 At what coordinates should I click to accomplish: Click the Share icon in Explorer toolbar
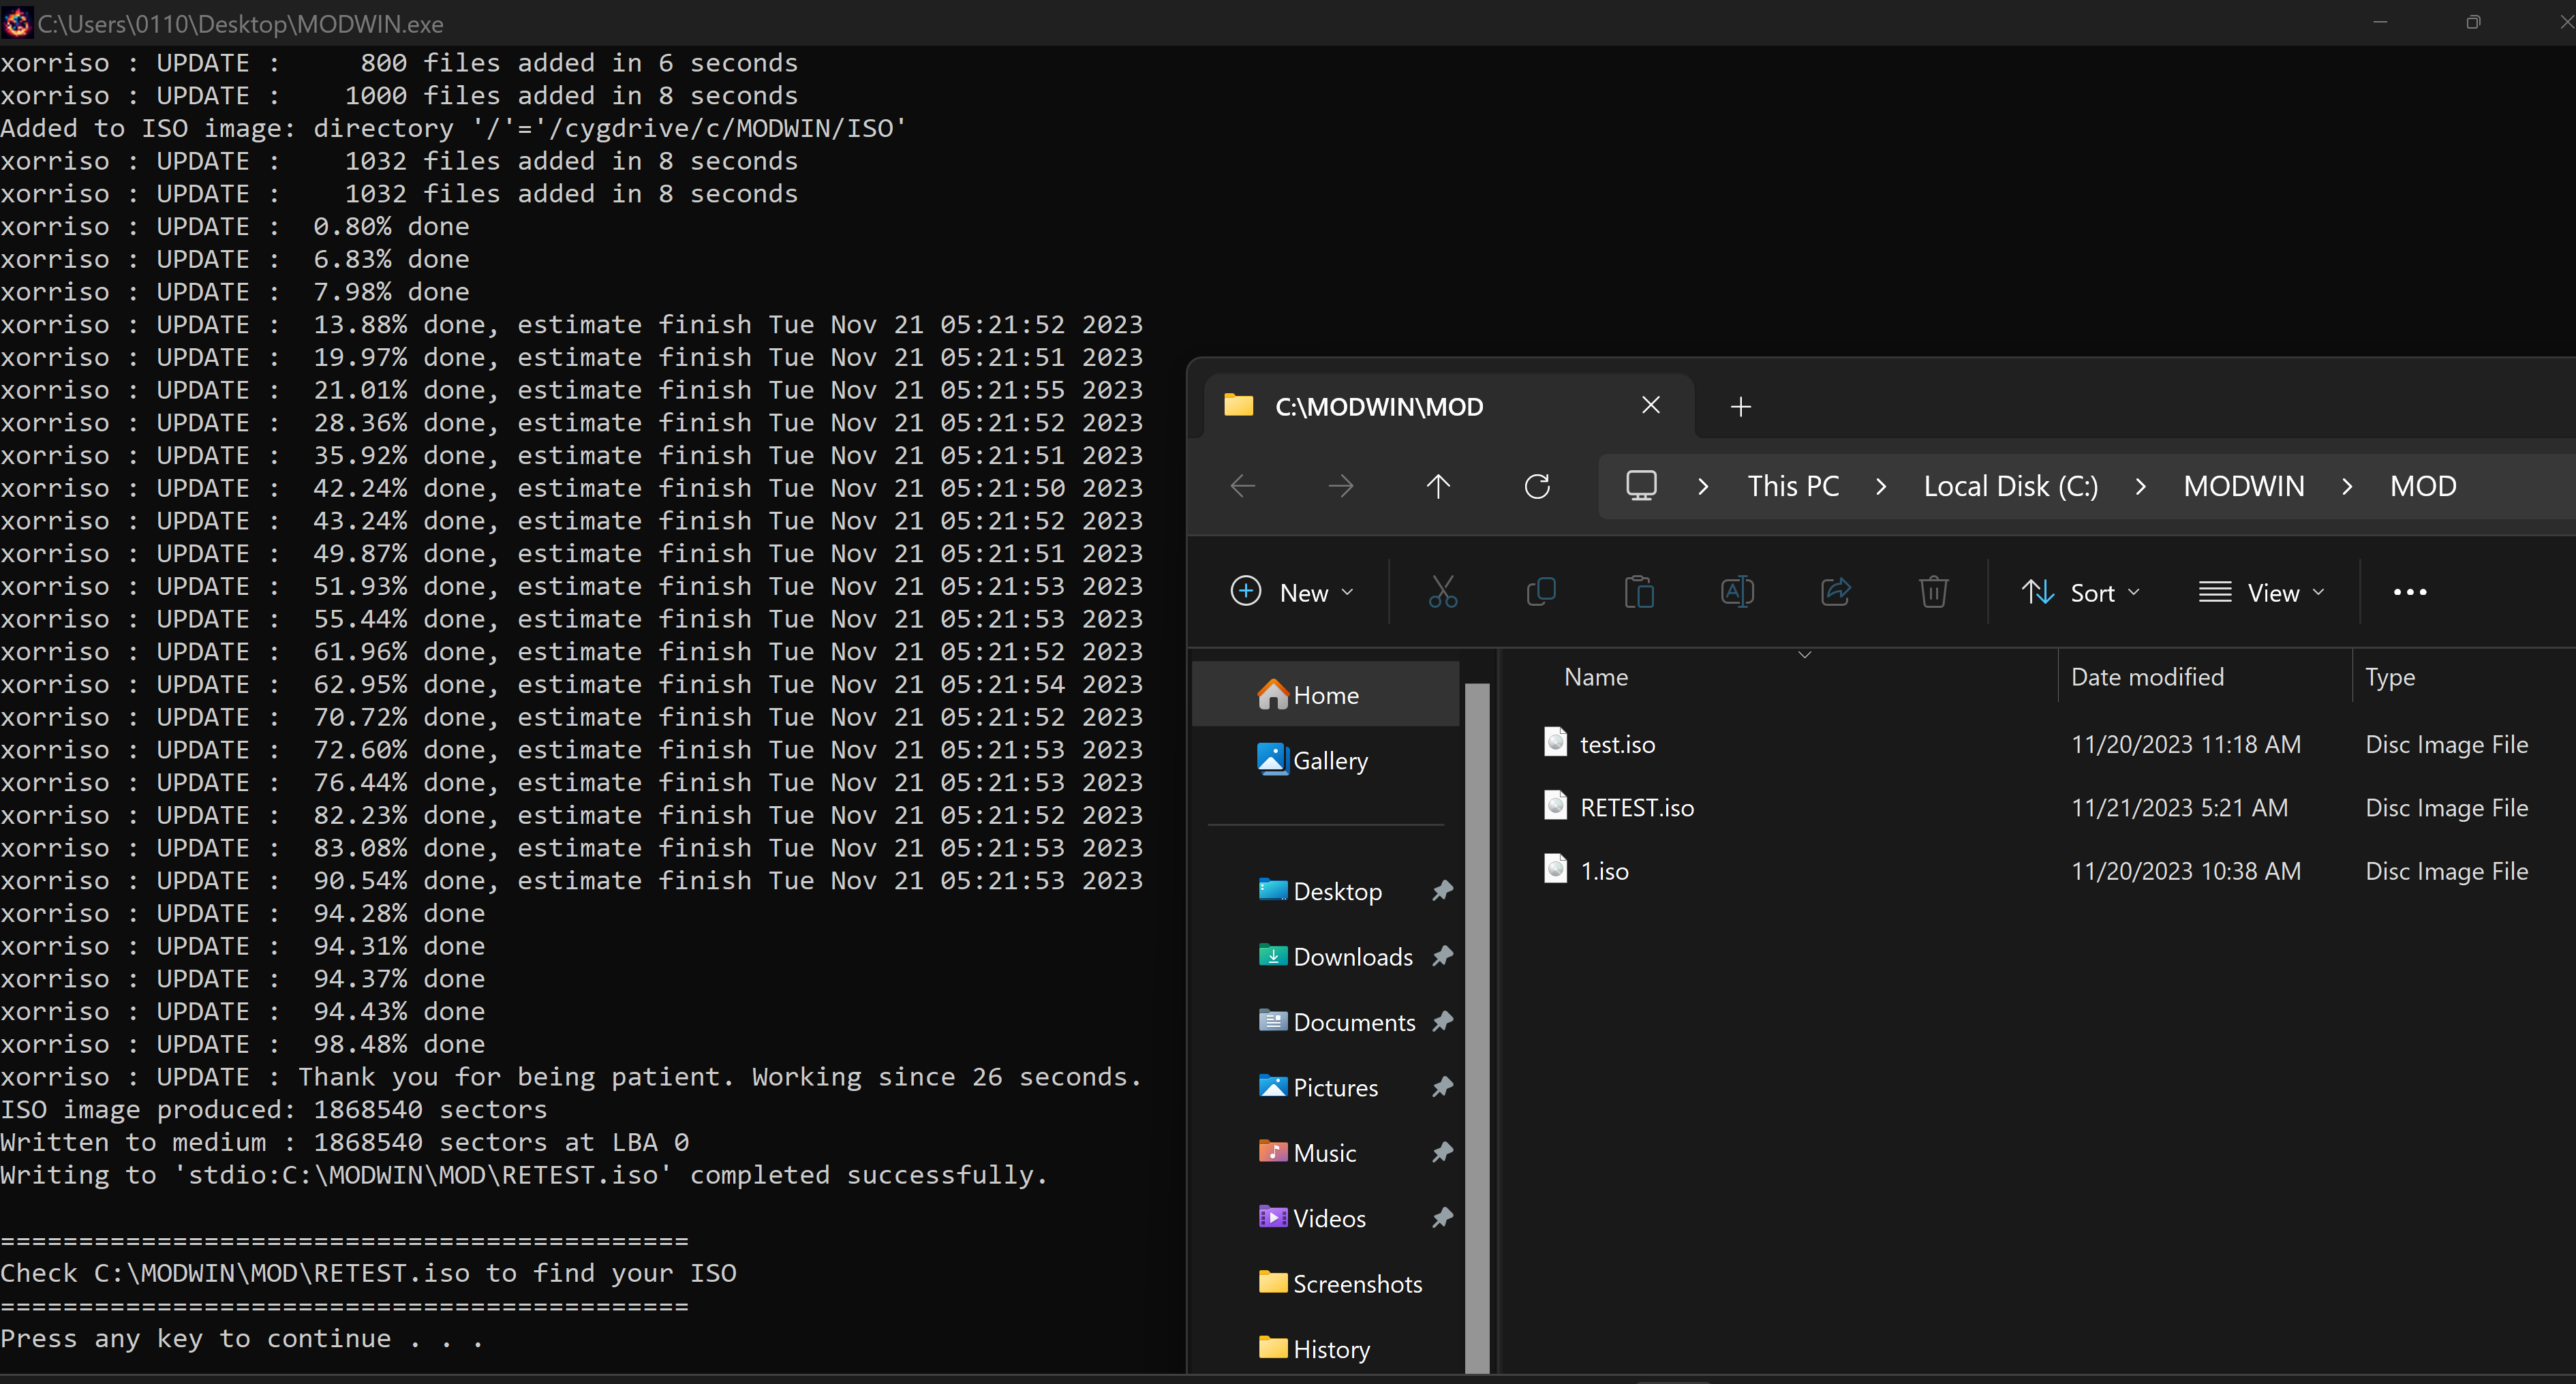tap(1836, 592)
